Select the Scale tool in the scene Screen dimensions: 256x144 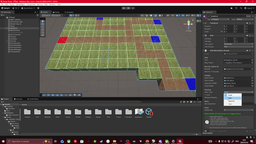click(x=43, y=29)
